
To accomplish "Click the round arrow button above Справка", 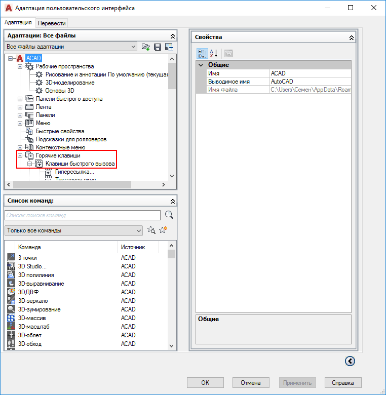I will pos(350,361).
